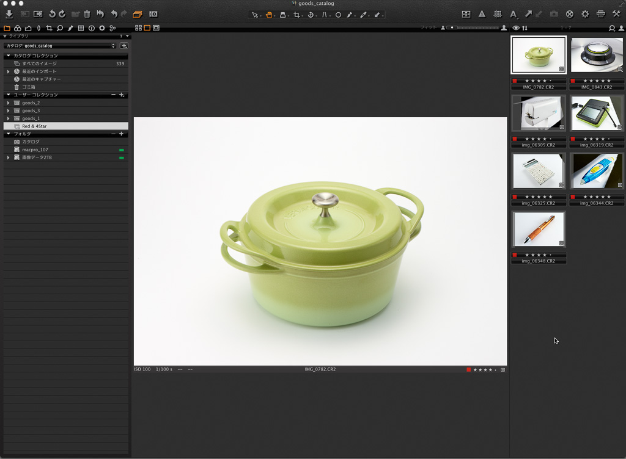Click the trash delete icon in toolbar
This screenshot has height=459, width=626.
pyautogui.click(x=87, y=13)
